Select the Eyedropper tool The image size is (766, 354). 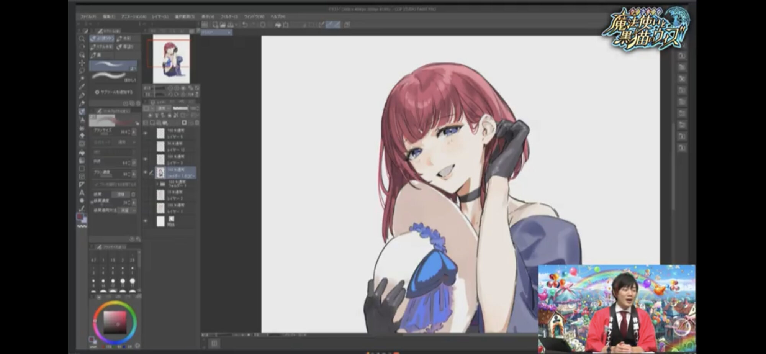pos(82,87)
